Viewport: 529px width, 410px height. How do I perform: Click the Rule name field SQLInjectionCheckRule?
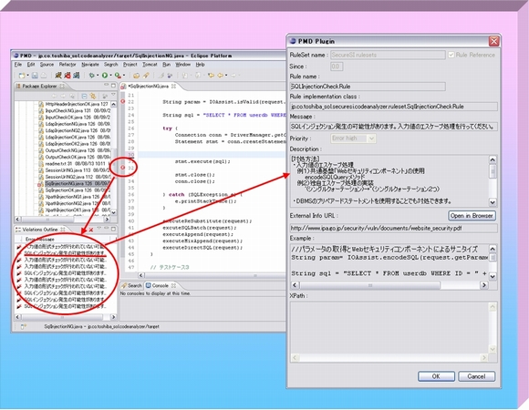point(368,87)
